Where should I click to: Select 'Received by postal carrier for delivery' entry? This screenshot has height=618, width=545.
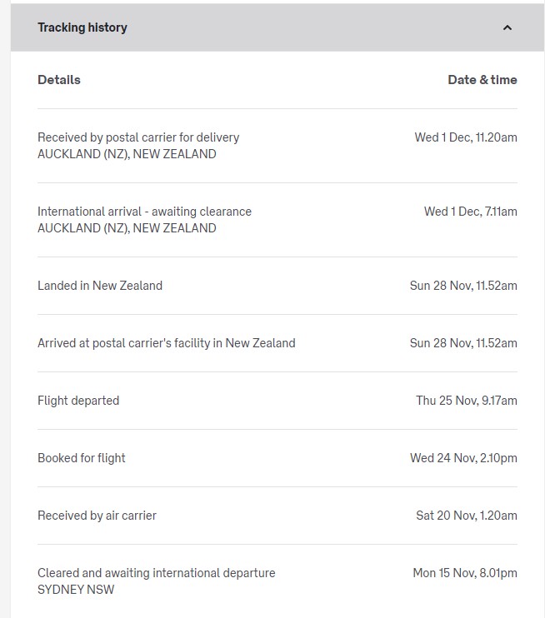[x=138, y=137]
